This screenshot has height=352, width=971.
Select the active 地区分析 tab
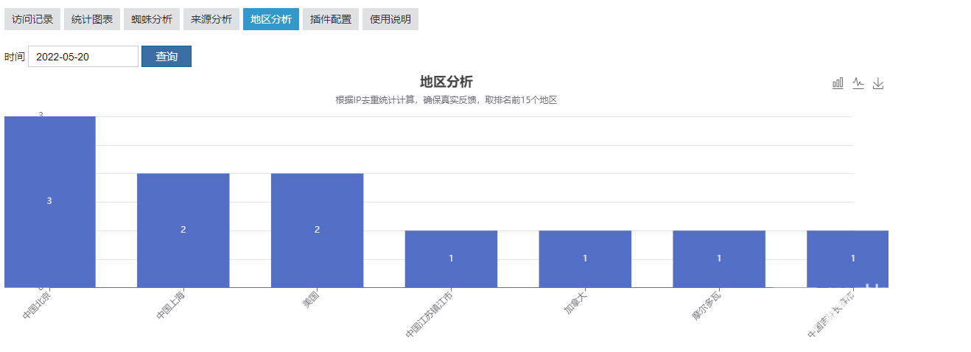271,19
